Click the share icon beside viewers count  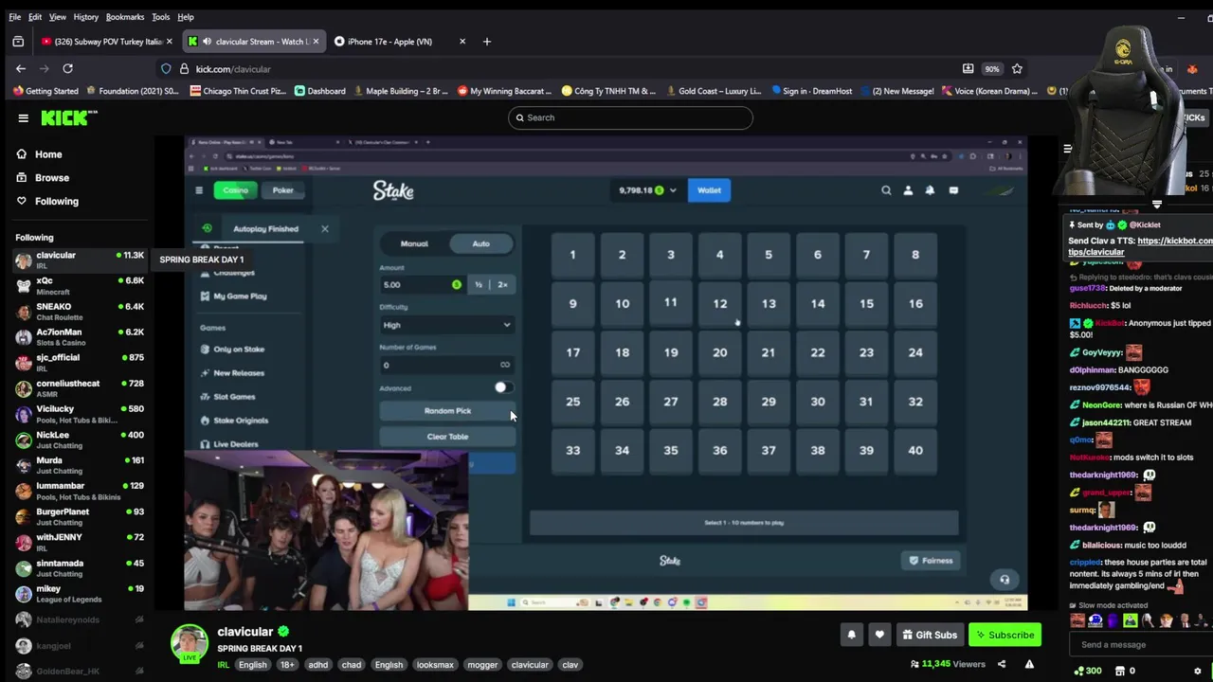1002,664
